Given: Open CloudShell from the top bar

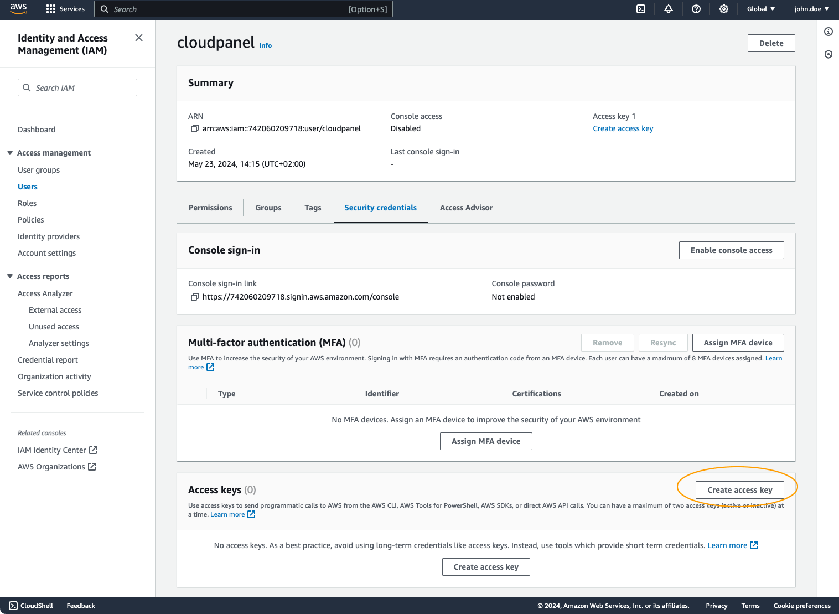Looking at the screenshot, I should [640, 9].
